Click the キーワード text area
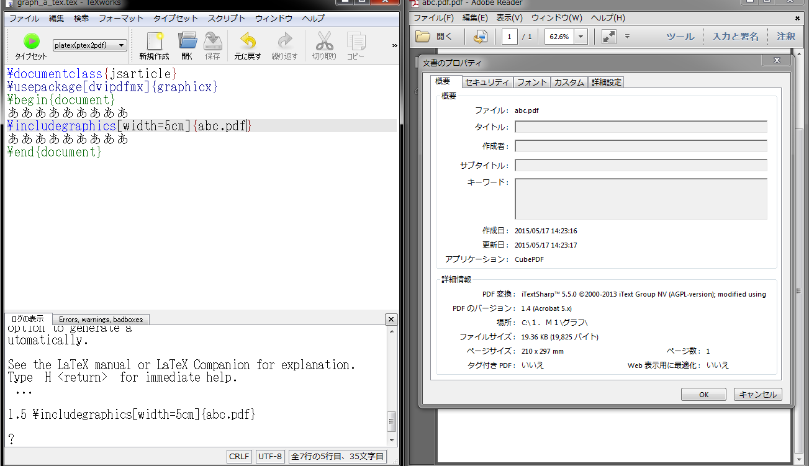Screen dimensions: 809x466 pos(641,199)
